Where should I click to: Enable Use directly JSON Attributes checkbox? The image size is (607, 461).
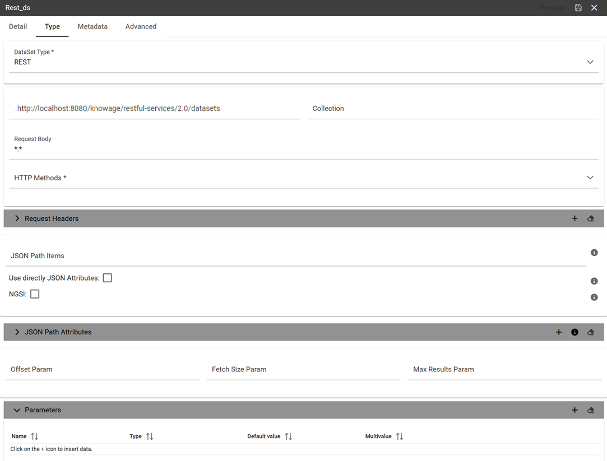[x=107, y=278]
